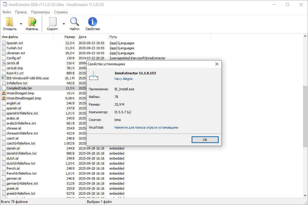Click the Извлечь extract toolbar icon

point(32,22)
